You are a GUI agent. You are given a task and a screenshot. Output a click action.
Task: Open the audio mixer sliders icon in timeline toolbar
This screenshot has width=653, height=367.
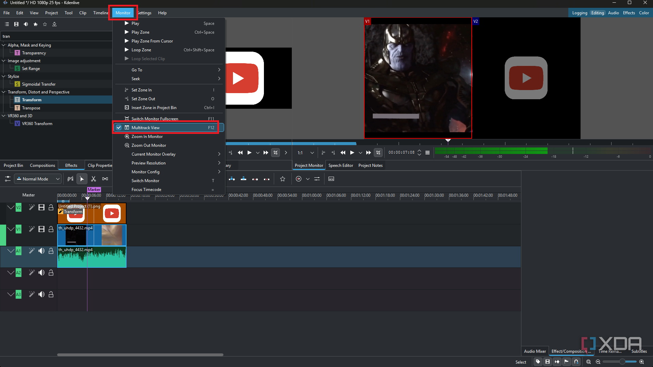317,179
